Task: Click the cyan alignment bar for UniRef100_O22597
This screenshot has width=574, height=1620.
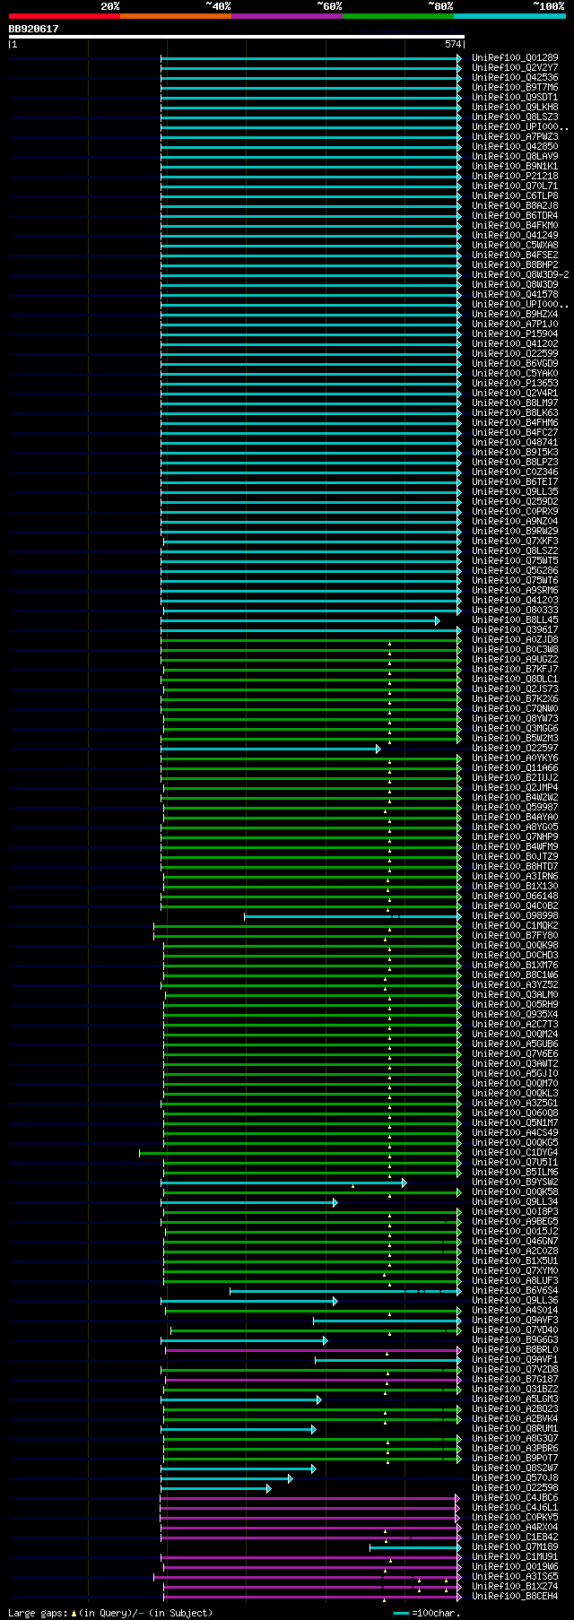Action: (x=271, y=749)
